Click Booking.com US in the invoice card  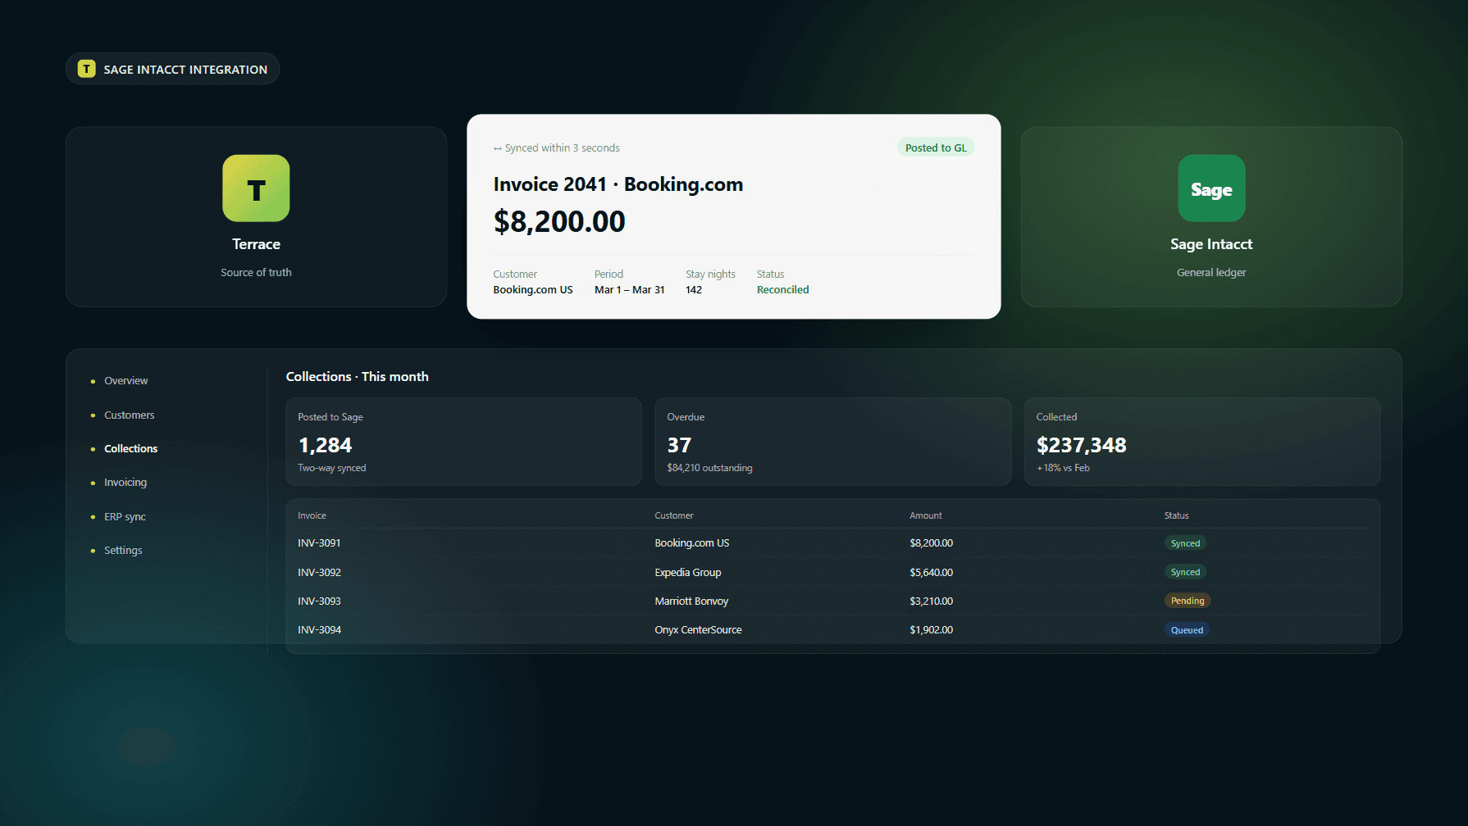[532, 290]
